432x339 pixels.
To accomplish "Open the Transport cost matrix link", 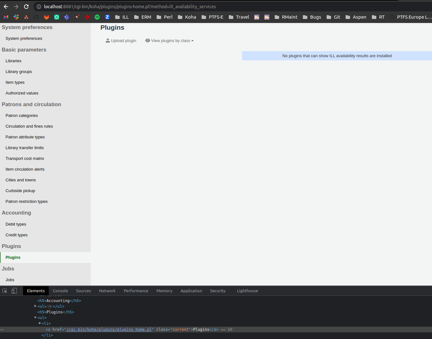I will point(25,159).
